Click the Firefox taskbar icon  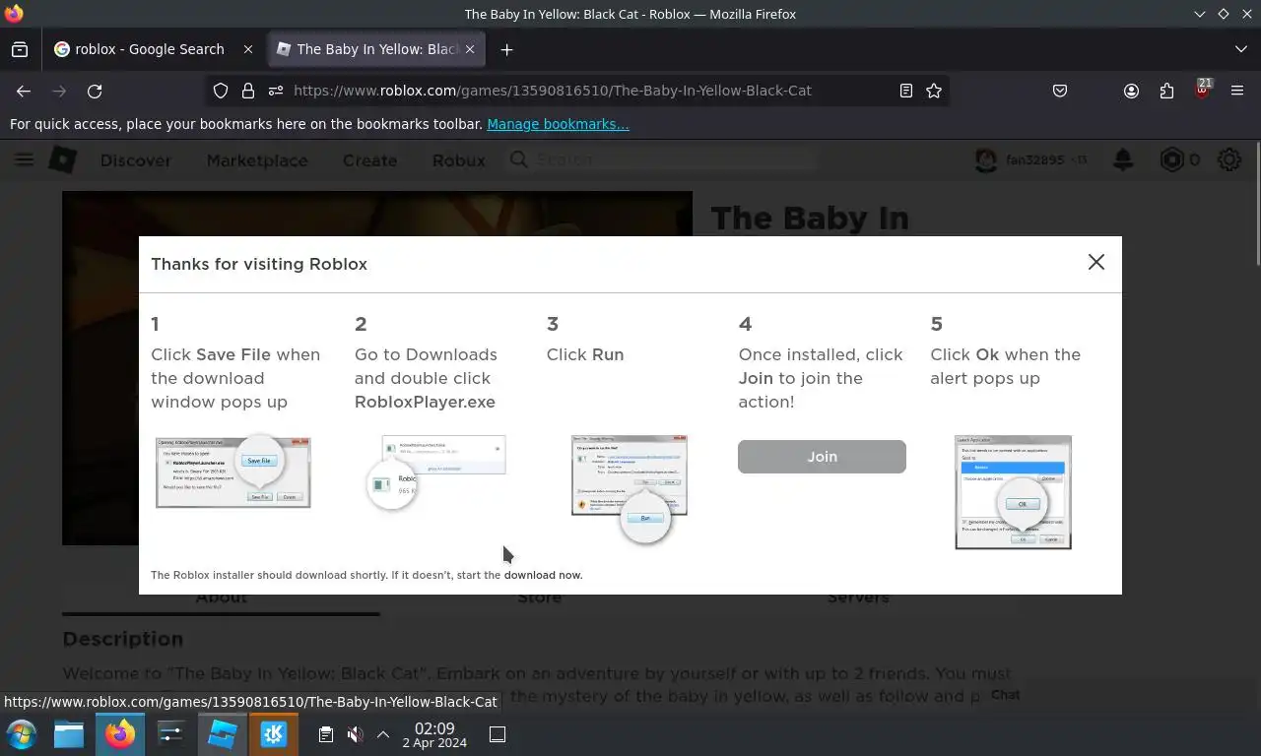point(120,734)
